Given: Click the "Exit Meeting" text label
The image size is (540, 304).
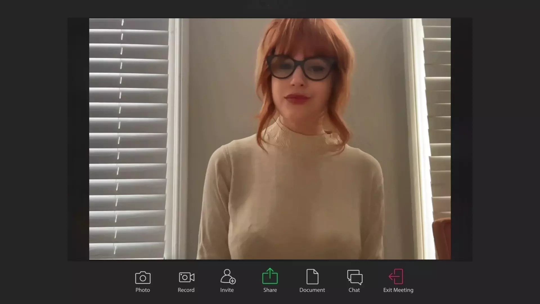Looking at the screenshot, I should (398, 290).
